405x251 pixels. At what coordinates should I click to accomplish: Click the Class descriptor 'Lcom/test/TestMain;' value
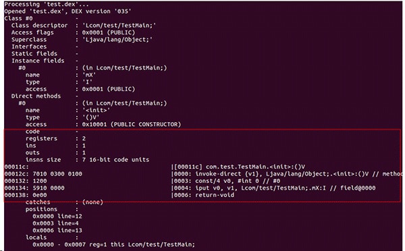tap(119, 26)
